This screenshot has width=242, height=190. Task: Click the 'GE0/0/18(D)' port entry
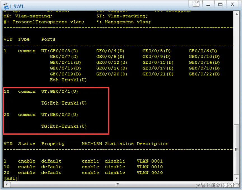(x=204, y=68)
